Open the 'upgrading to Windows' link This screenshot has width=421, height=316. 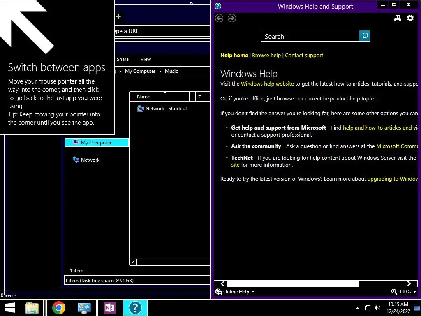[x=392, y=179]
